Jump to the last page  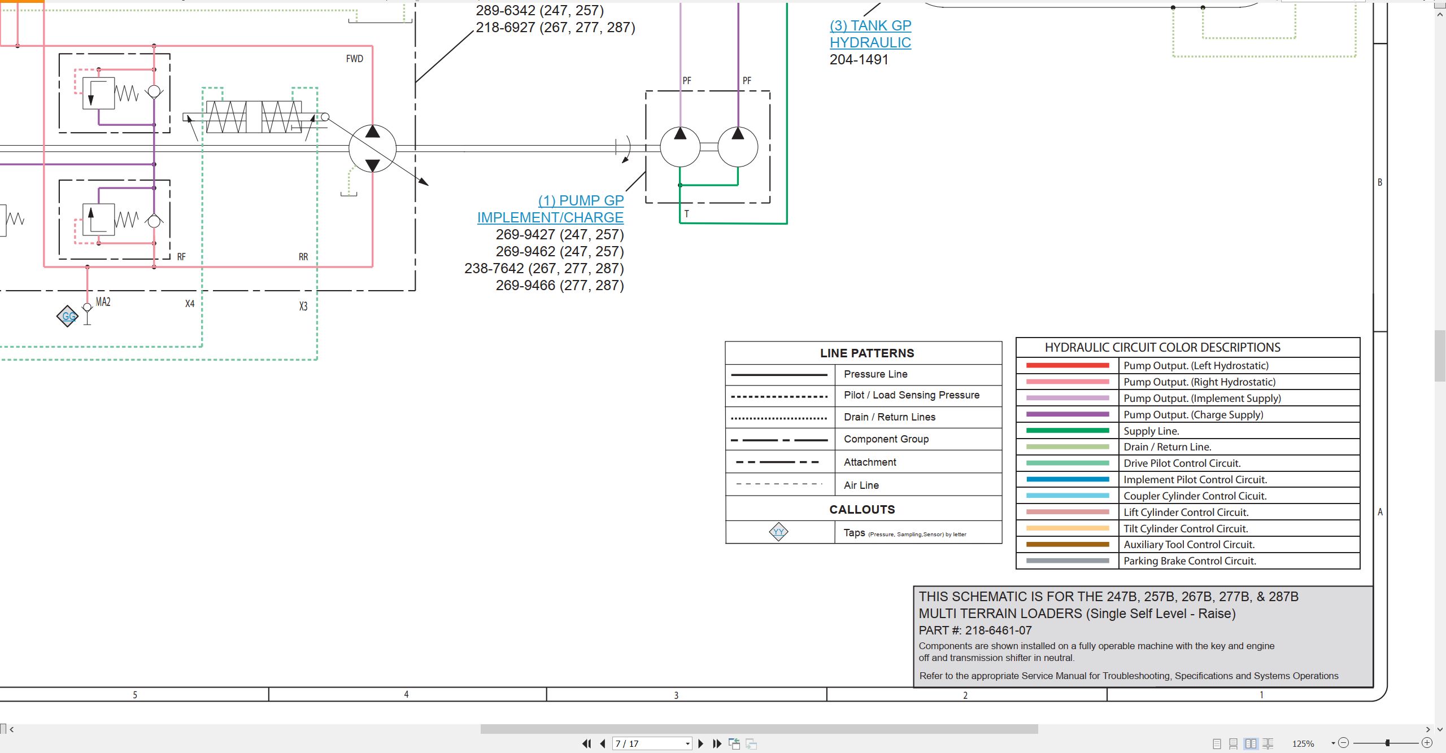(x=717, y=743)
